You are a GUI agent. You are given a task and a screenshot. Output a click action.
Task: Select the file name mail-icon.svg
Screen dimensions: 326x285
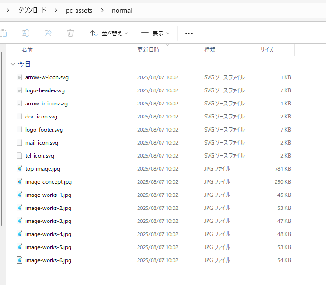(42, 143)
